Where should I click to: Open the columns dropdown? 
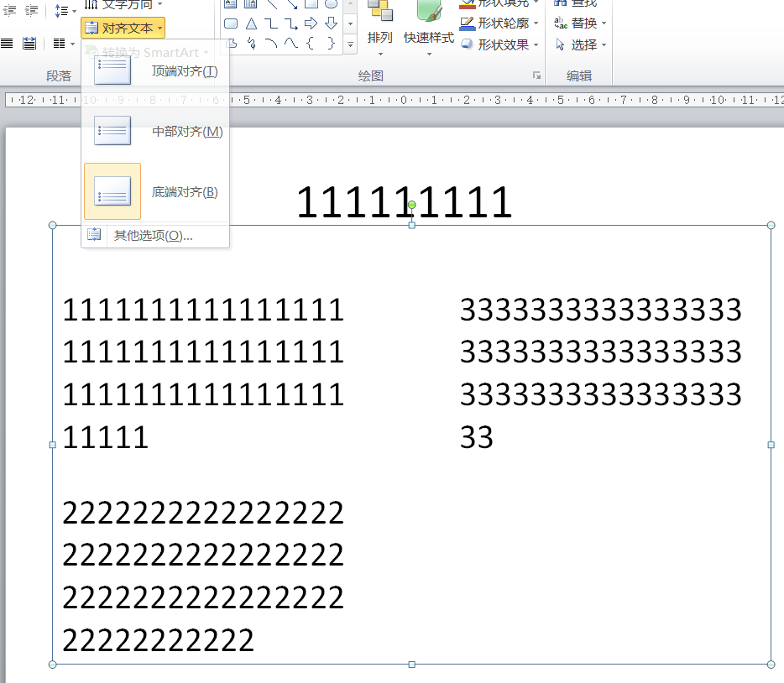60,44
